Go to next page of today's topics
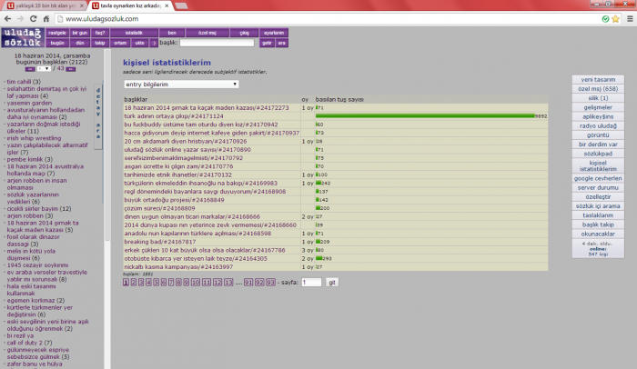The height and width of the screenshot is (369, 637). 70,69
